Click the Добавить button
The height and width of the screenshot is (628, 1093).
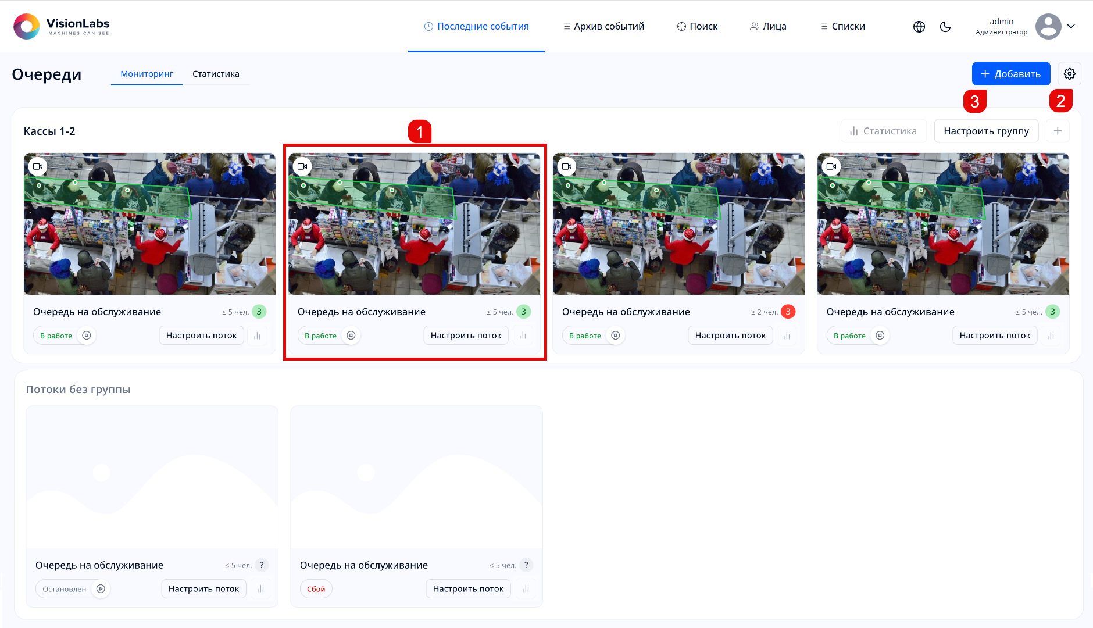click(1010, 74)
